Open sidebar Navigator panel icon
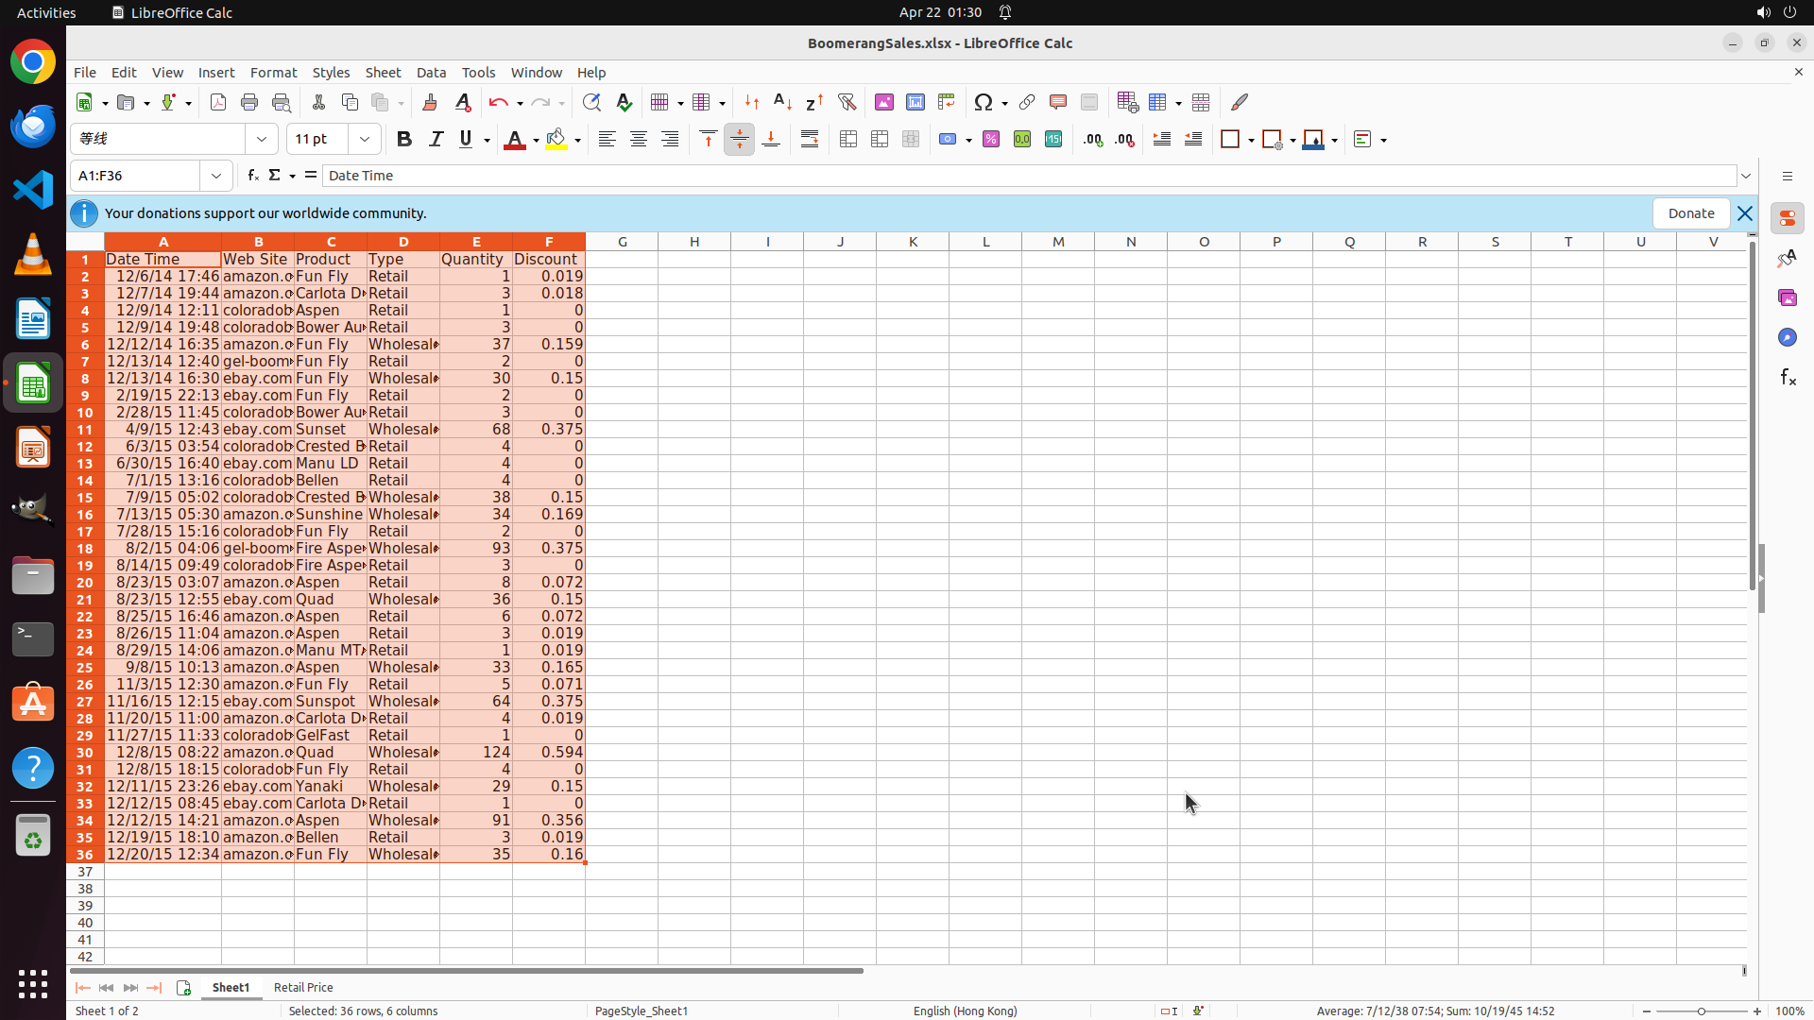The width and height of the screenshot is (1814, 1020). click(1787, 337)
